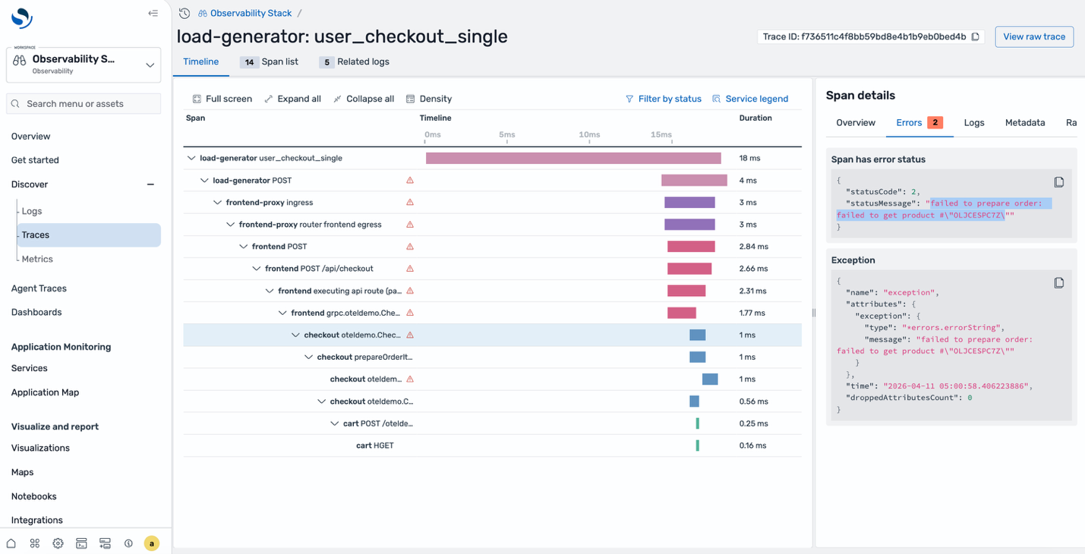Collapse the Discover section with the minus toggle
1085x554 pixels.
150,184
